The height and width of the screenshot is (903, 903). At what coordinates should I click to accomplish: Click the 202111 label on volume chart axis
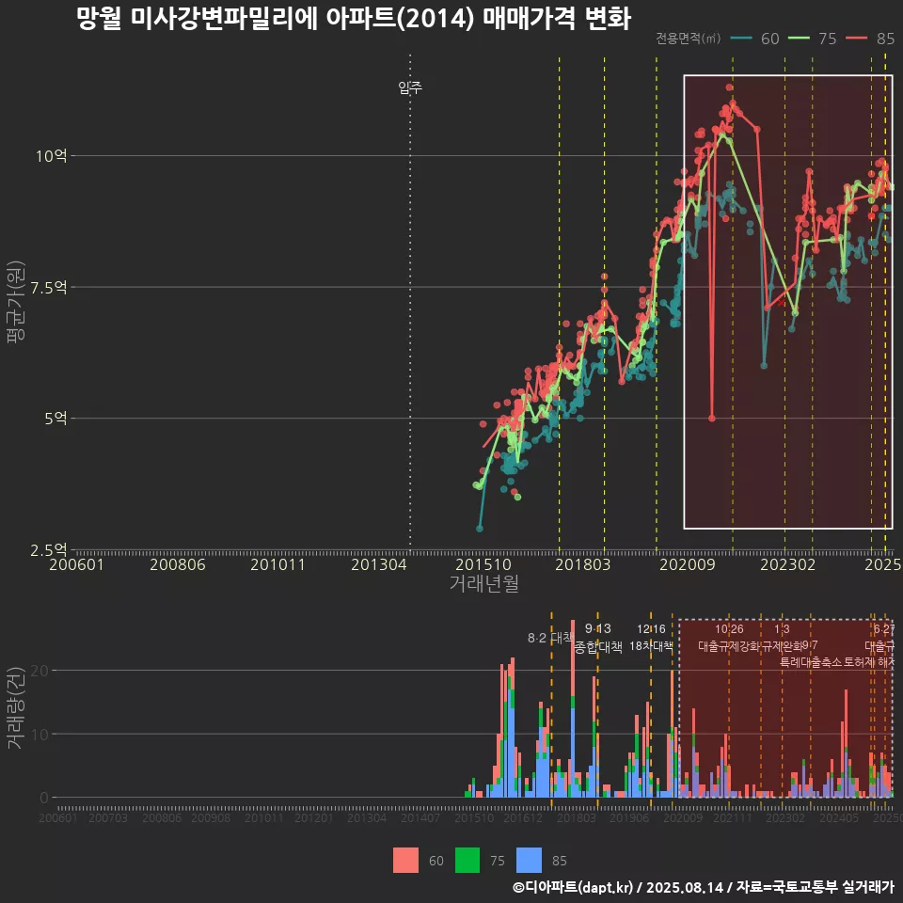point(733,817)
